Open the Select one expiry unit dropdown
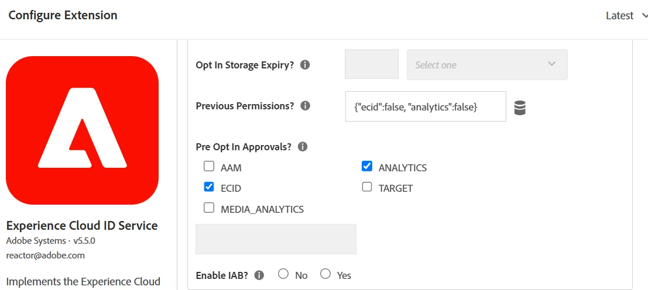 pos(487,64)
